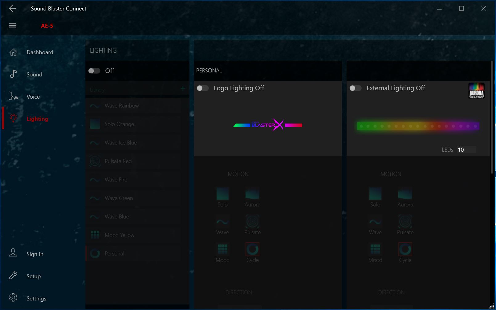This screenshot has width=496, height=310.
Task: Click the AE-5 device name
Action: [x=47, y=26]
